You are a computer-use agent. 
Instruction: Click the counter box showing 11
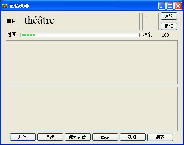151,21
